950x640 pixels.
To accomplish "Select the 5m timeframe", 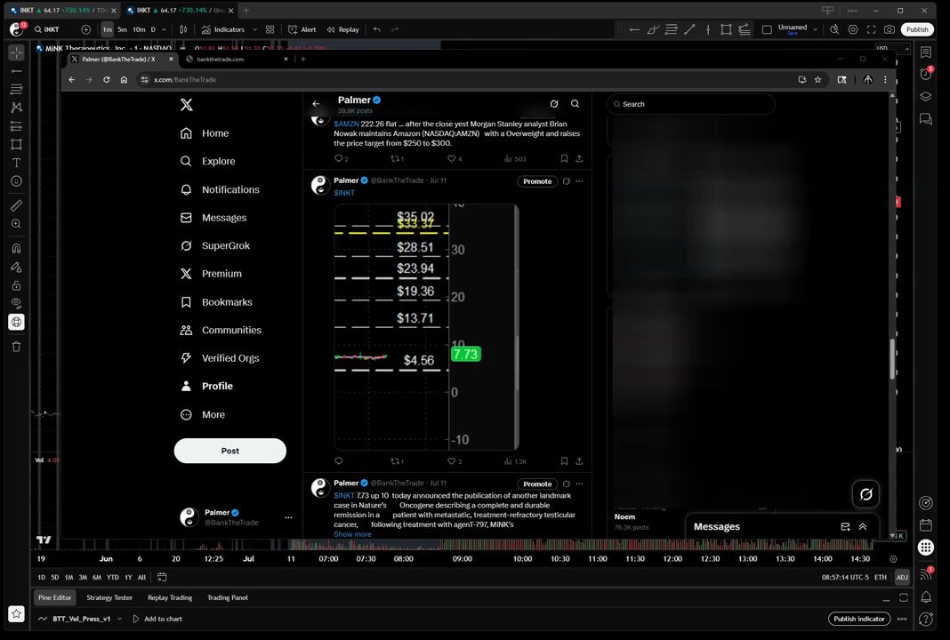I will tap(123, 29).
